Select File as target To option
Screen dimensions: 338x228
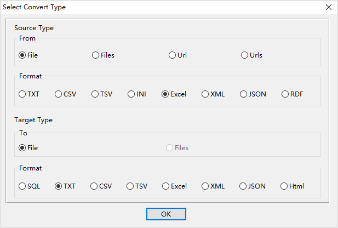click(22, 147)
